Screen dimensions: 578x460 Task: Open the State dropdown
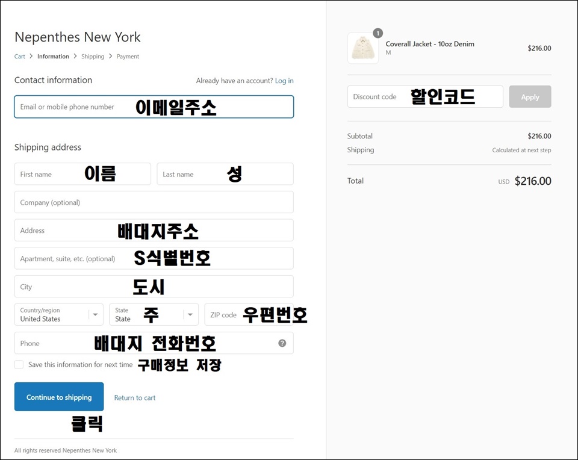[x=154, y=314]
